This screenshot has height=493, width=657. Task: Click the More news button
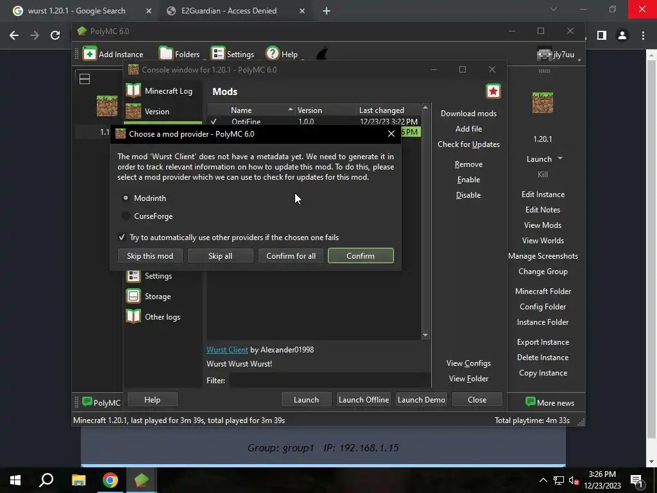[x=549, y=402]
